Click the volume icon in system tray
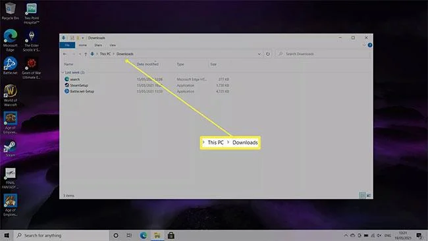428x241 pixels. tap(379, 235)
